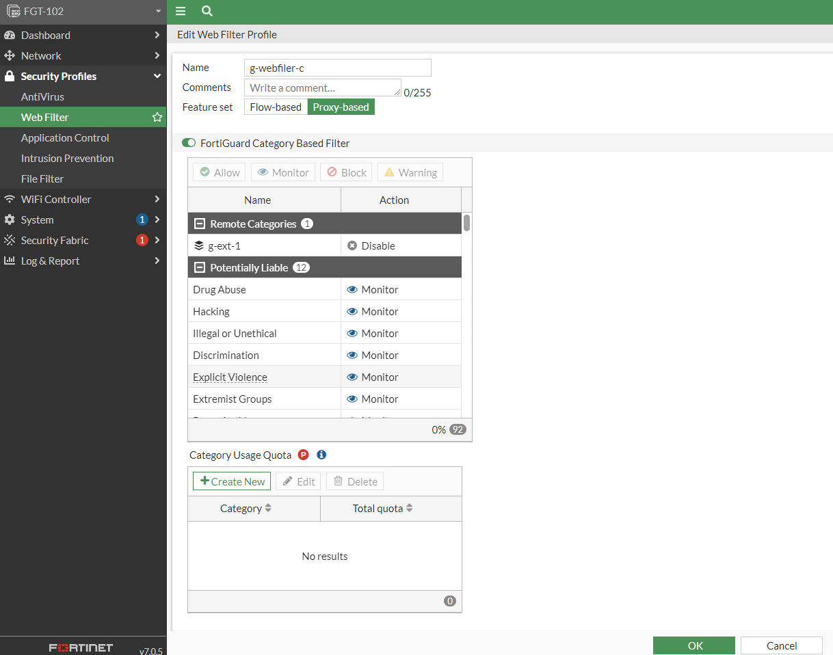This screenshot has width=833, height=655.
Task: Click the g-ext-1 layers icon
Action: coord(199,245)
